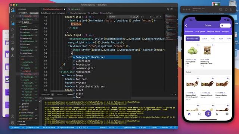Add Granny Smith Elma with its plus icon
This screenshot has width=239, height=134.
(198, 45)
